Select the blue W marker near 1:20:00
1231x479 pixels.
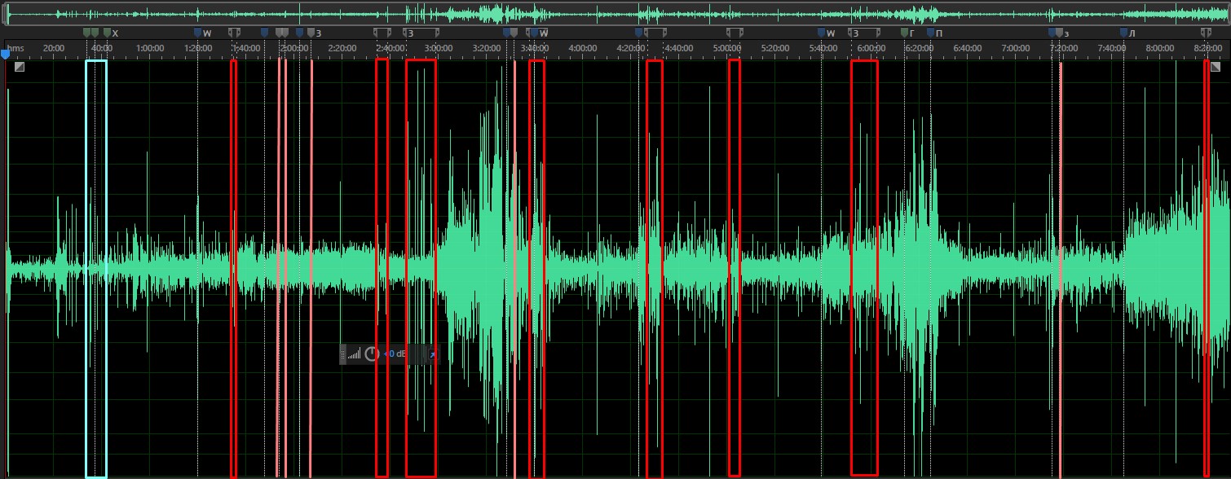(198, 33)
